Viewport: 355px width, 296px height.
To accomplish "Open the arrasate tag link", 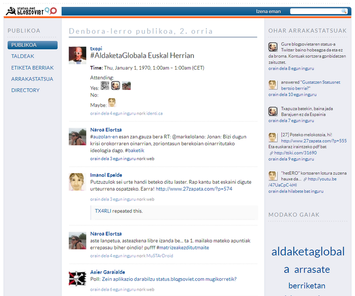I will (312, 270).
